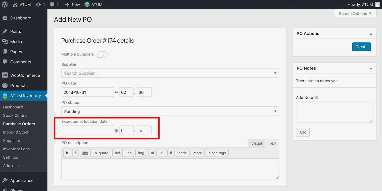
Task: Click the ATUM logo in top bar
Action: pos(87,5)
